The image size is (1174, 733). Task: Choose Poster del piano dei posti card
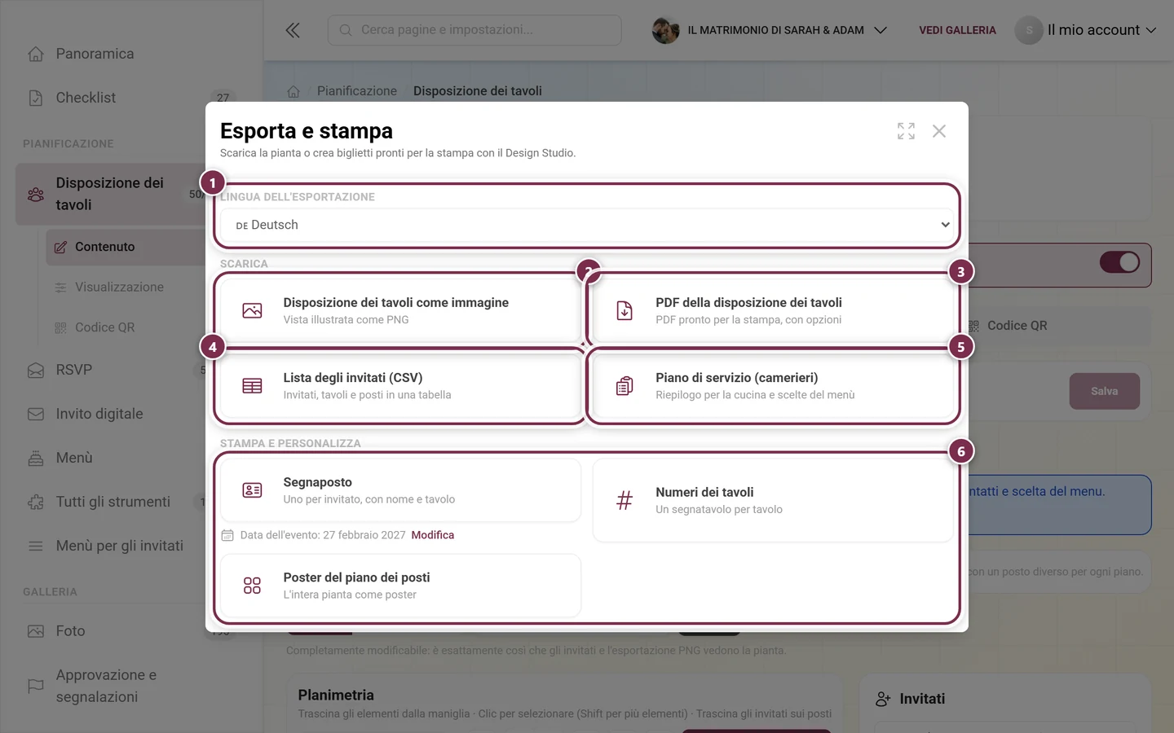[400, 586]
